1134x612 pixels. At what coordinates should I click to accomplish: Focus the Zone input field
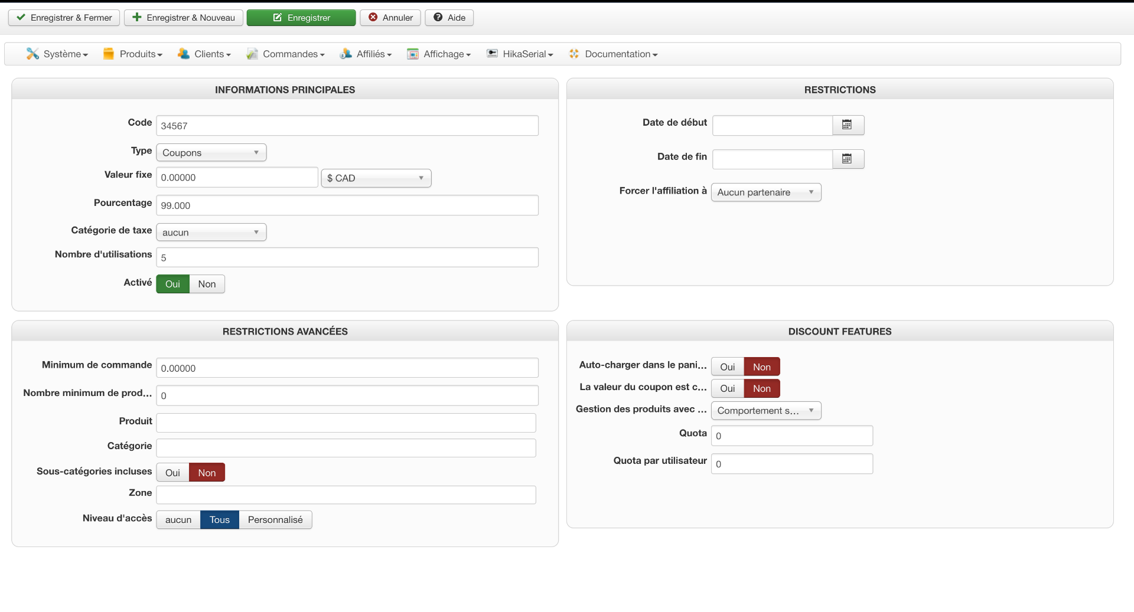[346, 495]
